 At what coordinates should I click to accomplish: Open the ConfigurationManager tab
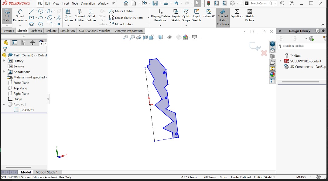point(23,43)
